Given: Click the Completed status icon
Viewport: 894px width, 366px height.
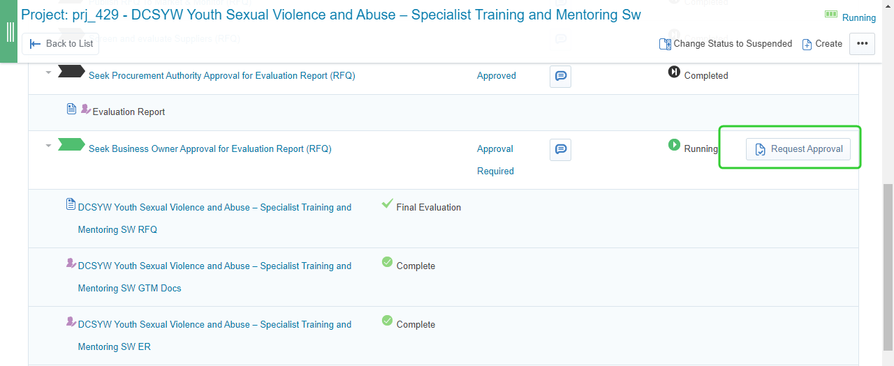Looking at the screenshot, I should coord(674,72).
